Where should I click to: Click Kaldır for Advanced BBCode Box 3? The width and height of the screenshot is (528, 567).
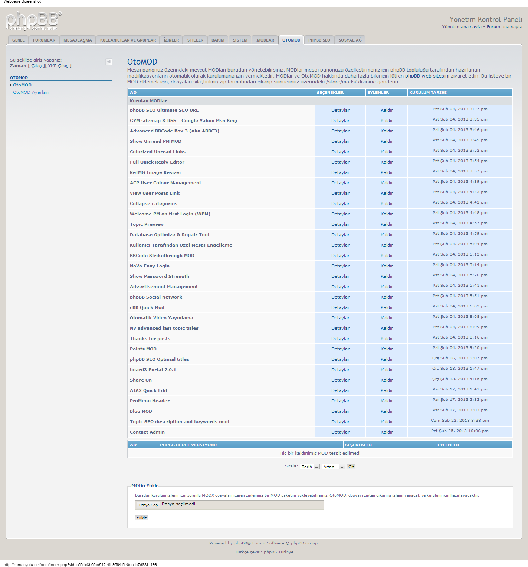(x=387, y=131)
